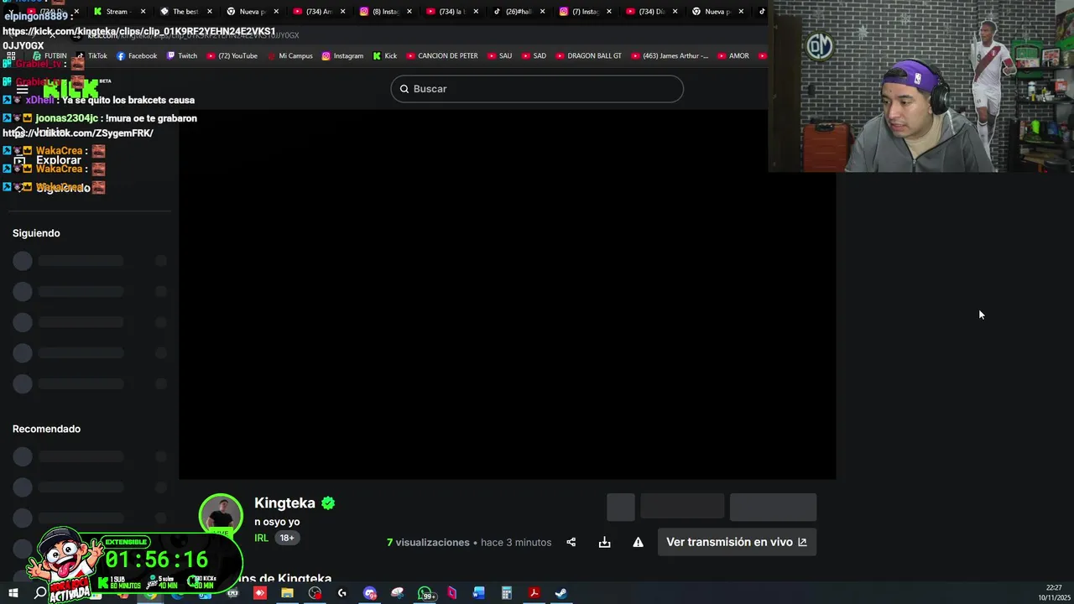
Task: Report the clip via warning triangle icon
Action: (x=638, y=542)
